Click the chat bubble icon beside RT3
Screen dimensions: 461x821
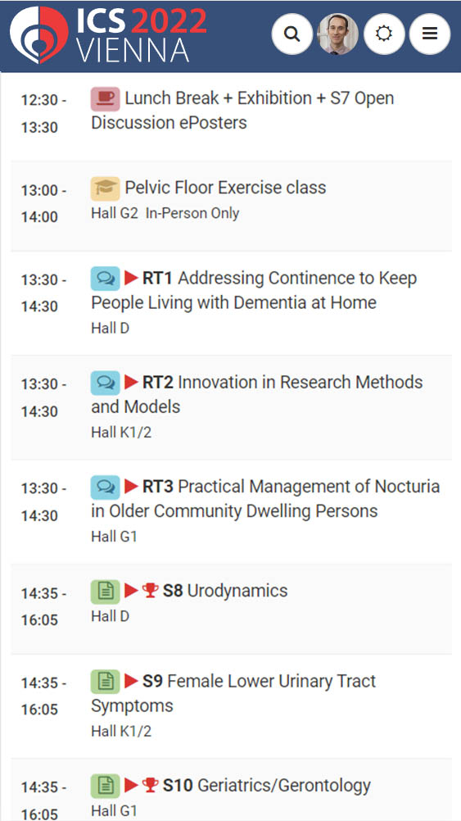pyautogui.click(x=105, y=488)
